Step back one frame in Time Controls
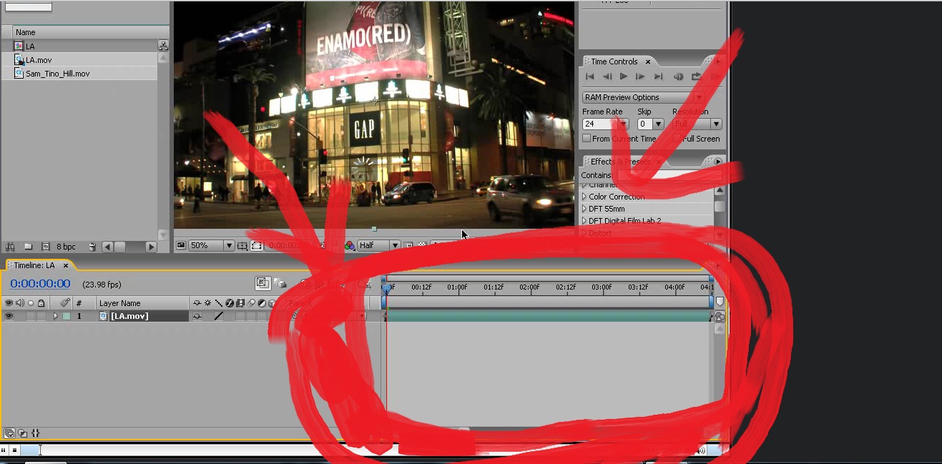This screenshot has width=942, height=464. coord(607,76)
